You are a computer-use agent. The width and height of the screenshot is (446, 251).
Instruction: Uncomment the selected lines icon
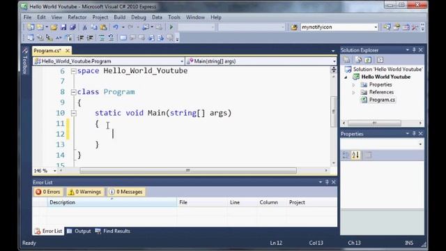pyautogui.click(x=111, y=38)
